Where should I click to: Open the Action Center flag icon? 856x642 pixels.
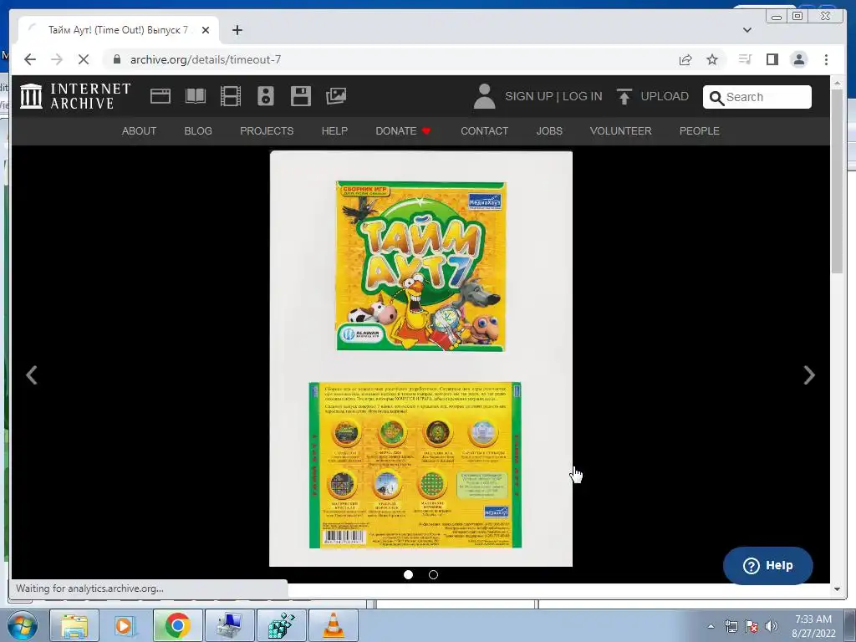(752, 626)
